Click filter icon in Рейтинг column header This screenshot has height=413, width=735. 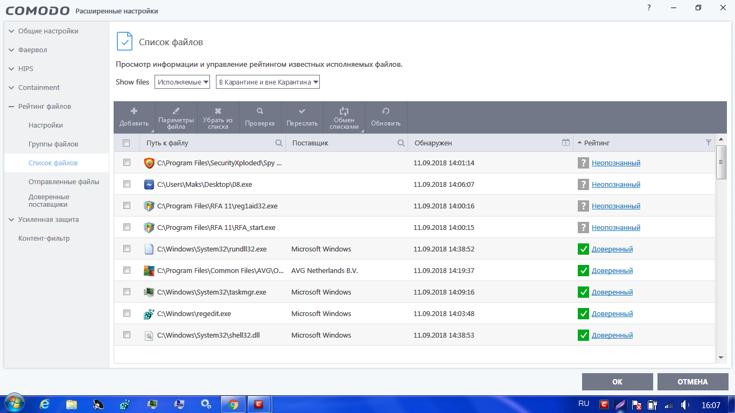(x=709, y=143)
